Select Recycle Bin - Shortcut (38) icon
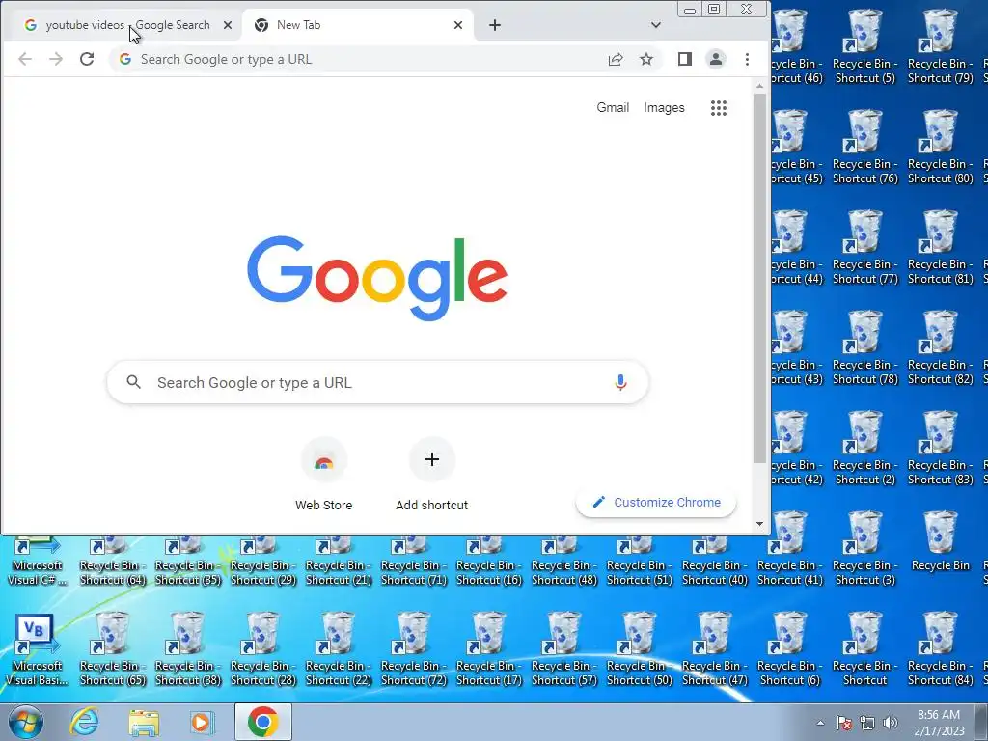 click(x=188, y=649)
